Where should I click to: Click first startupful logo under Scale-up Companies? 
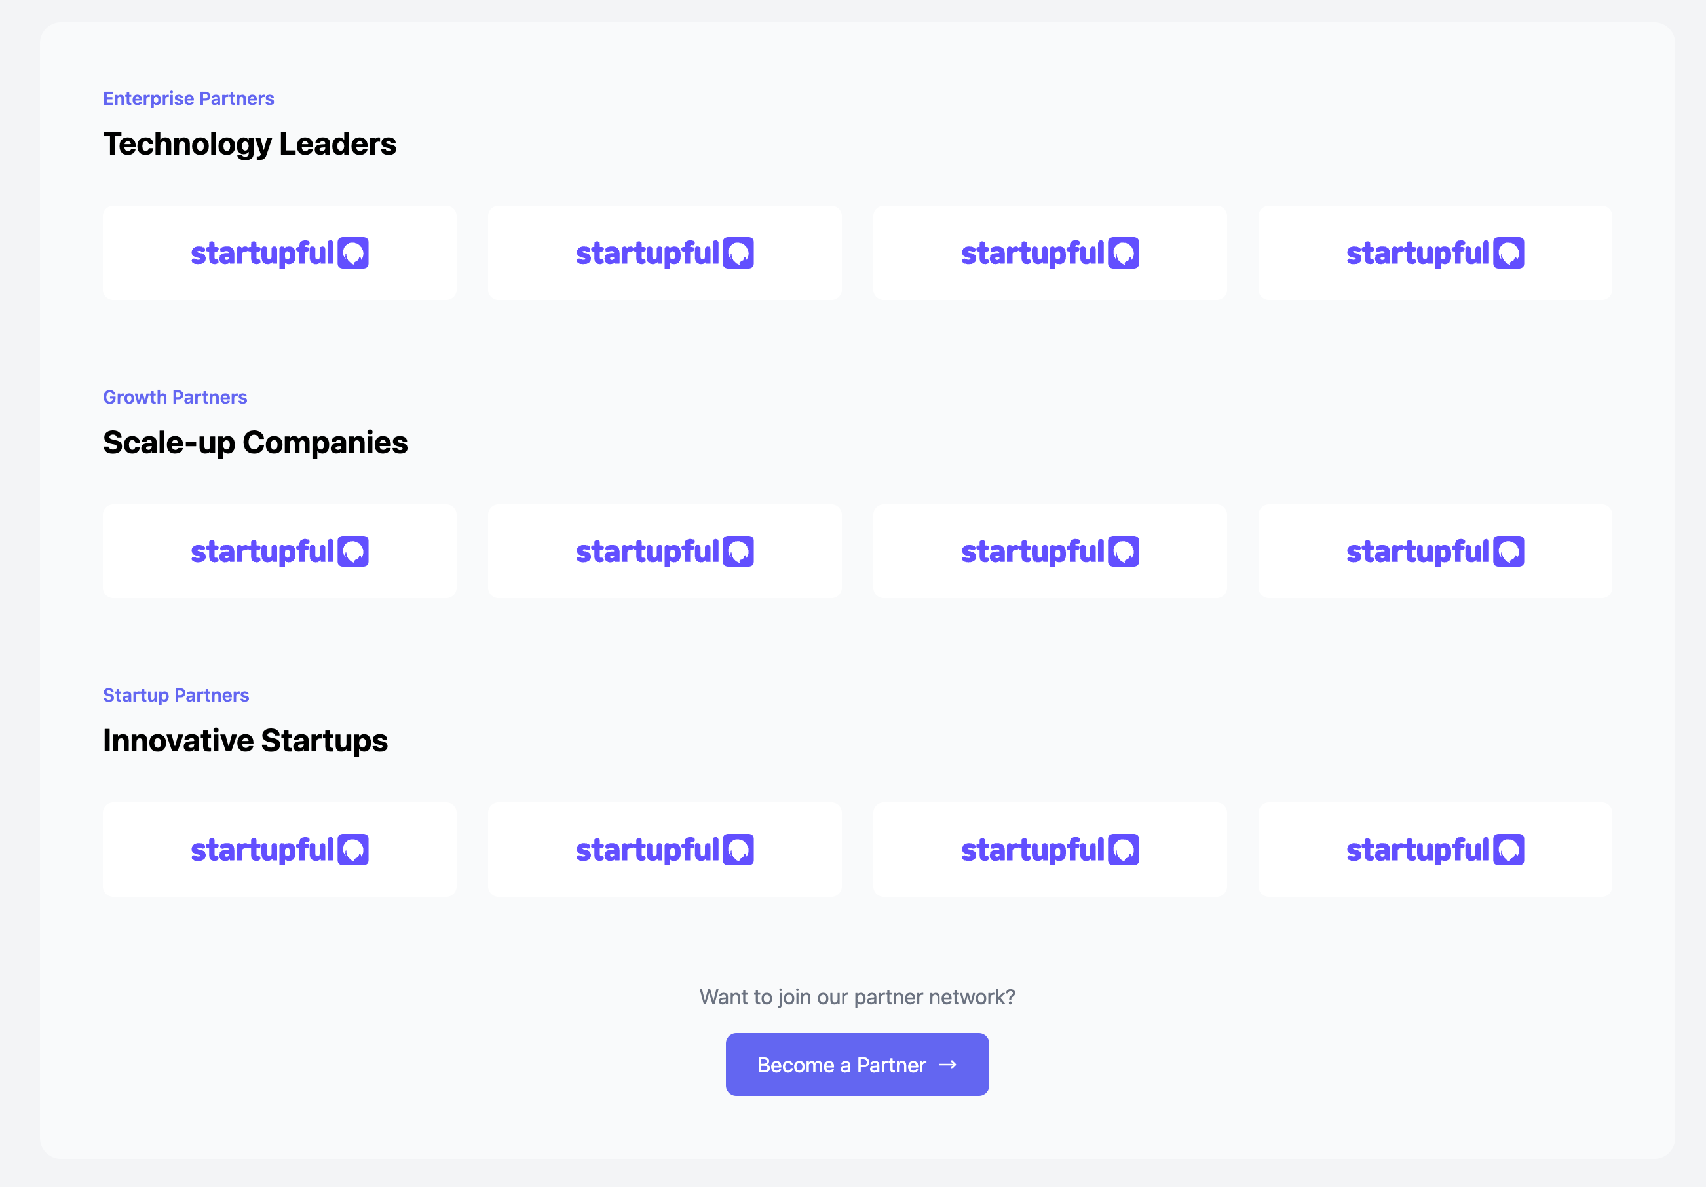coord(279,551)
